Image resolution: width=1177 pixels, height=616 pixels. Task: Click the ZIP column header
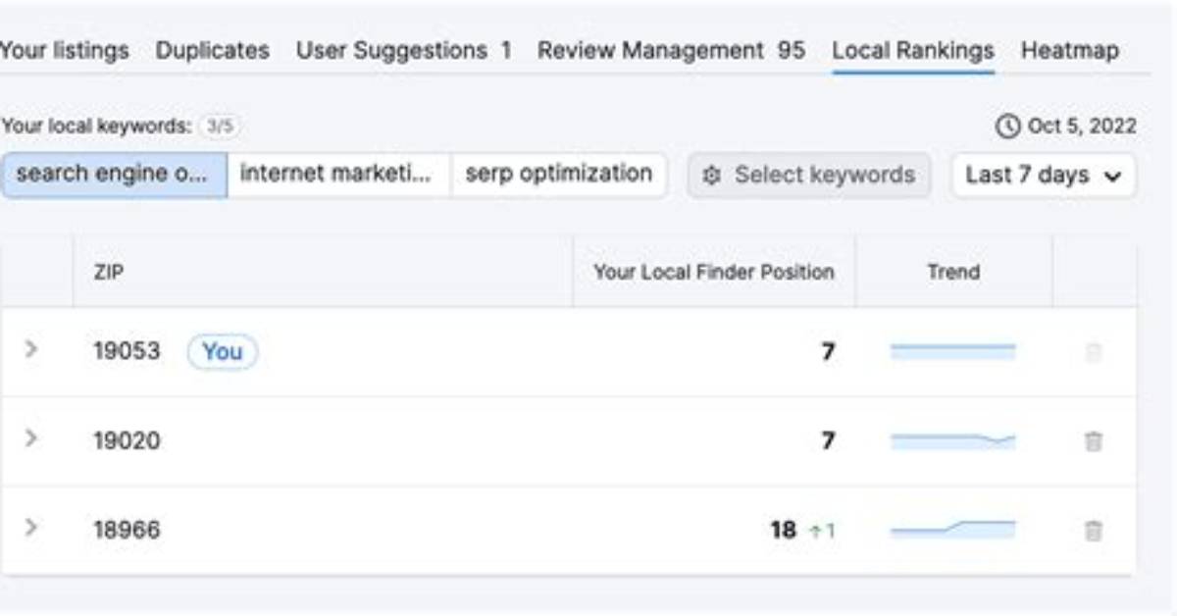tap(108, 273)
